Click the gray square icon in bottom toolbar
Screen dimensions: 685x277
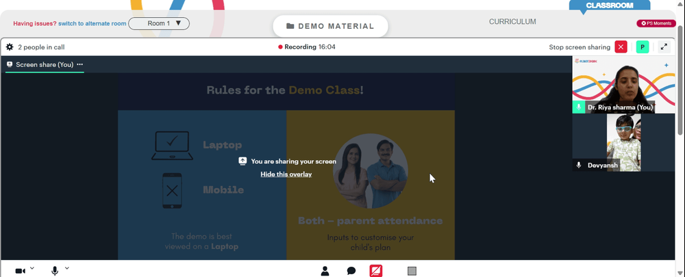412,271
